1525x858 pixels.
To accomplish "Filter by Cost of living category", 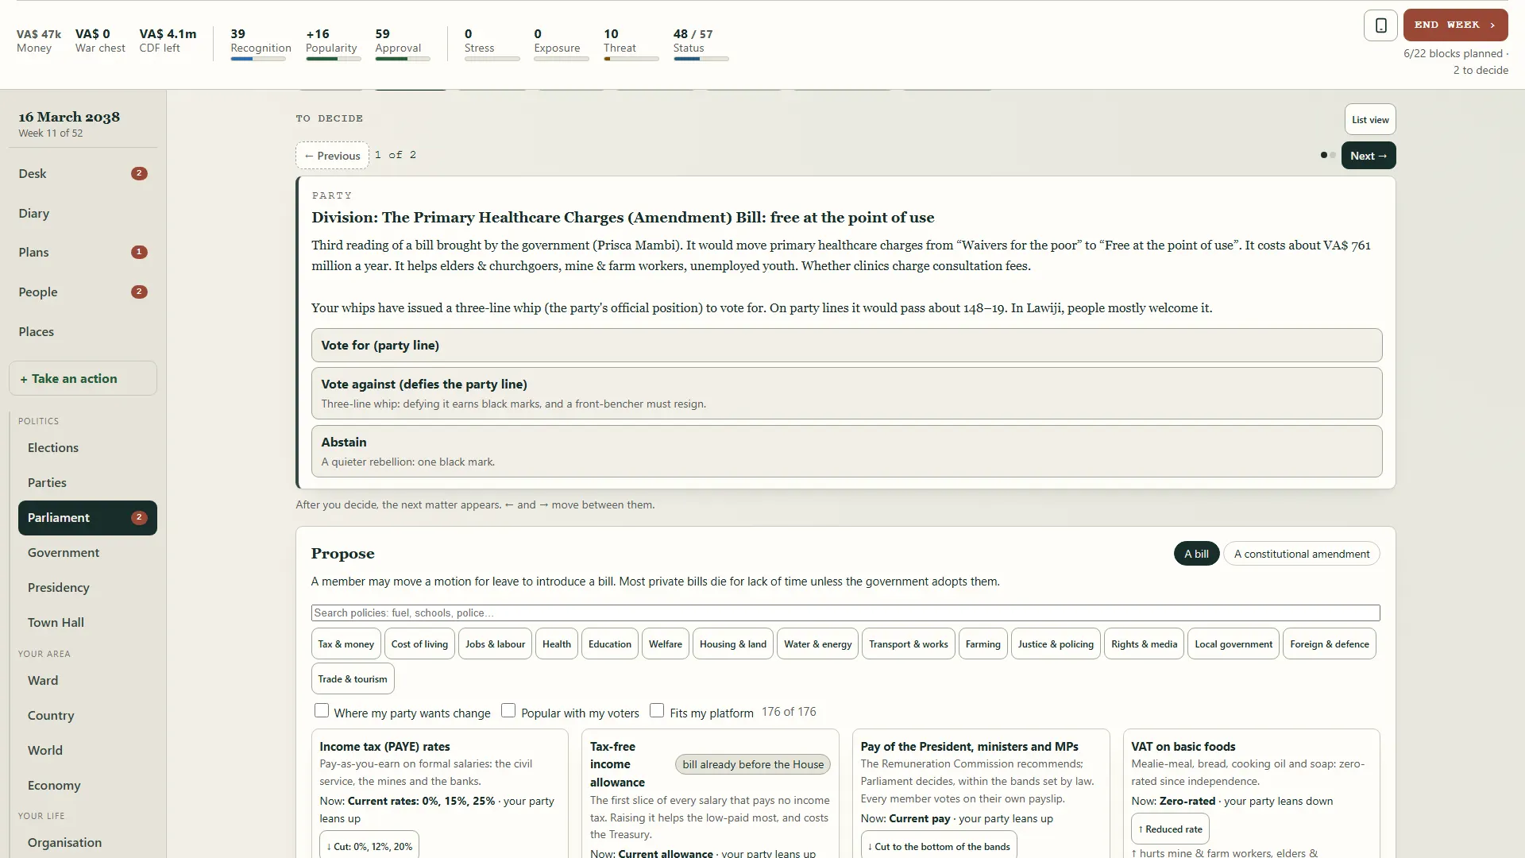I will pos(419,644).
